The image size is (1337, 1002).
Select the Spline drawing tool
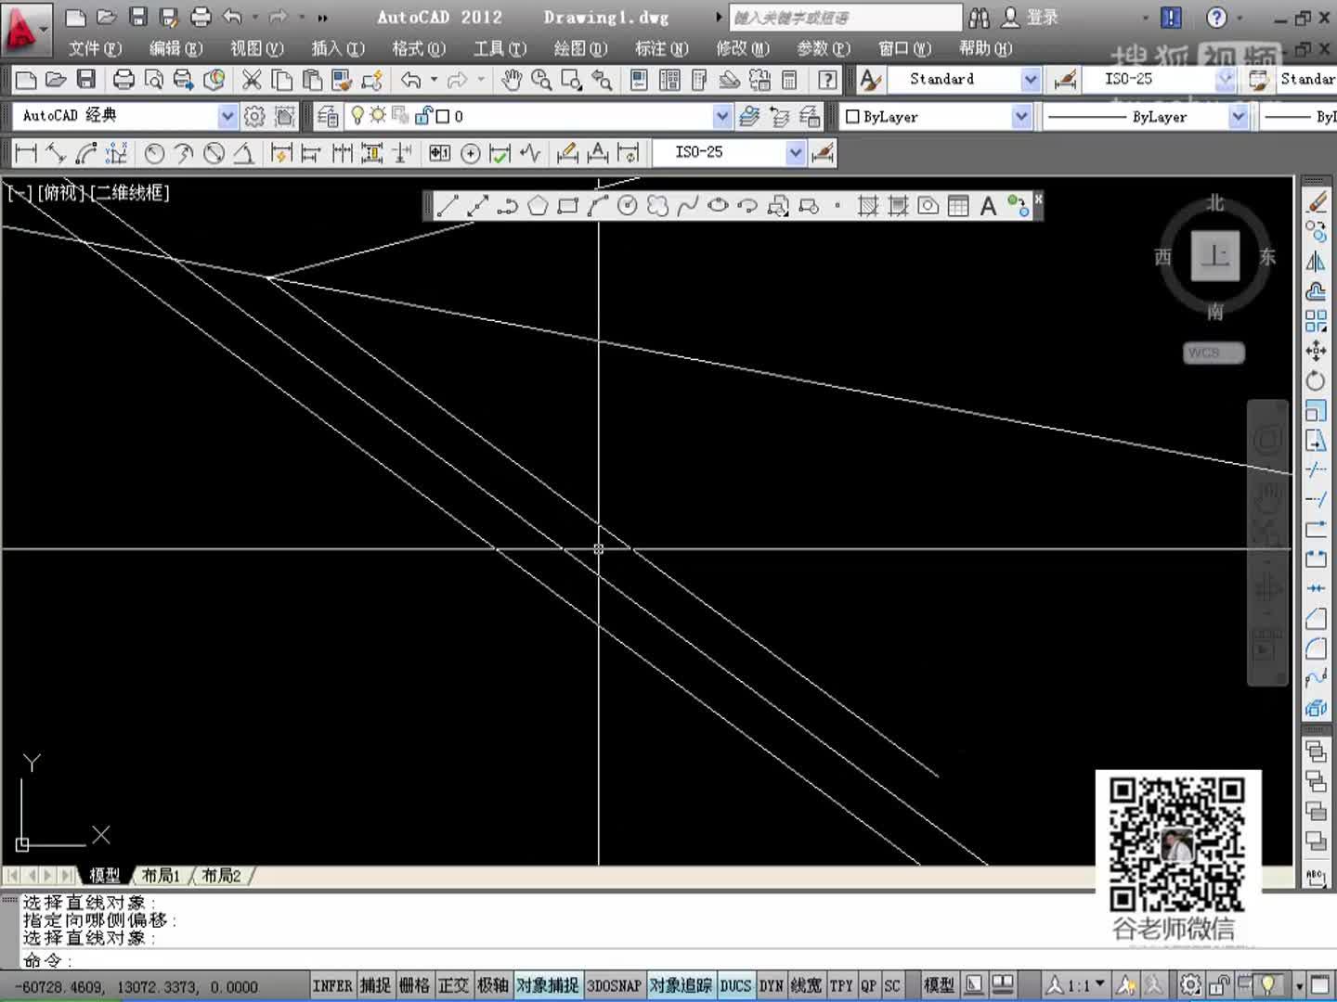[687, 206]
